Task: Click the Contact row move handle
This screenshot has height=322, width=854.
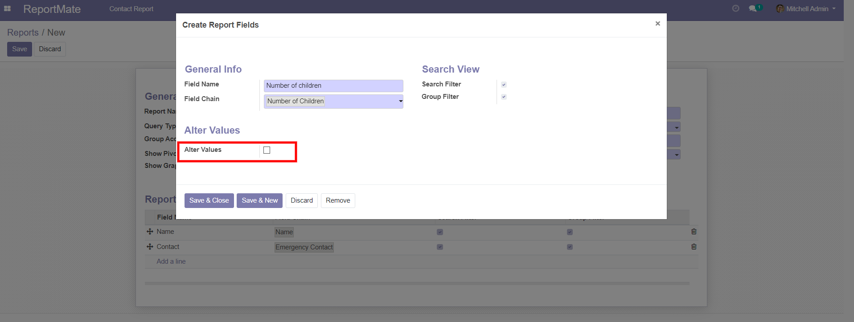Action: (150, 247)
